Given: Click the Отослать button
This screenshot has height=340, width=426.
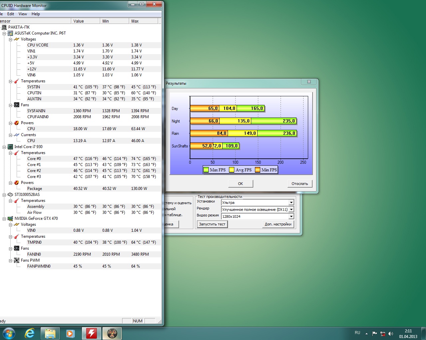Looking at the screenshot, I should click(300, 184).
